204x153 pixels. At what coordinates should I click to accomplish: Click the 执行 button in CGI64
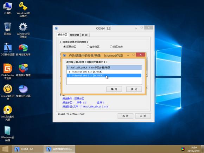click(126, 116)
